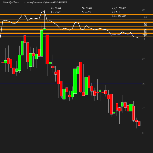Viewport: 153px width, 153px height.
Task: Click the price axis label 21 at mid-chart
Action: click(143, 59)
